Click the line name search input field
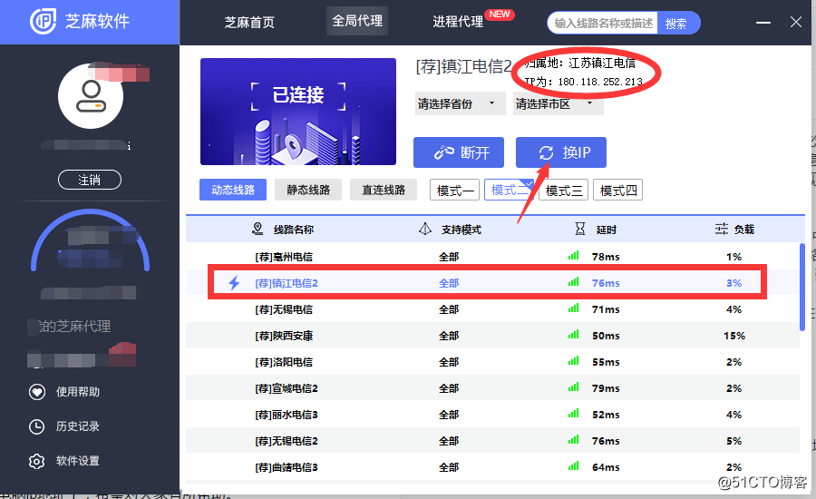 (603, 23)
